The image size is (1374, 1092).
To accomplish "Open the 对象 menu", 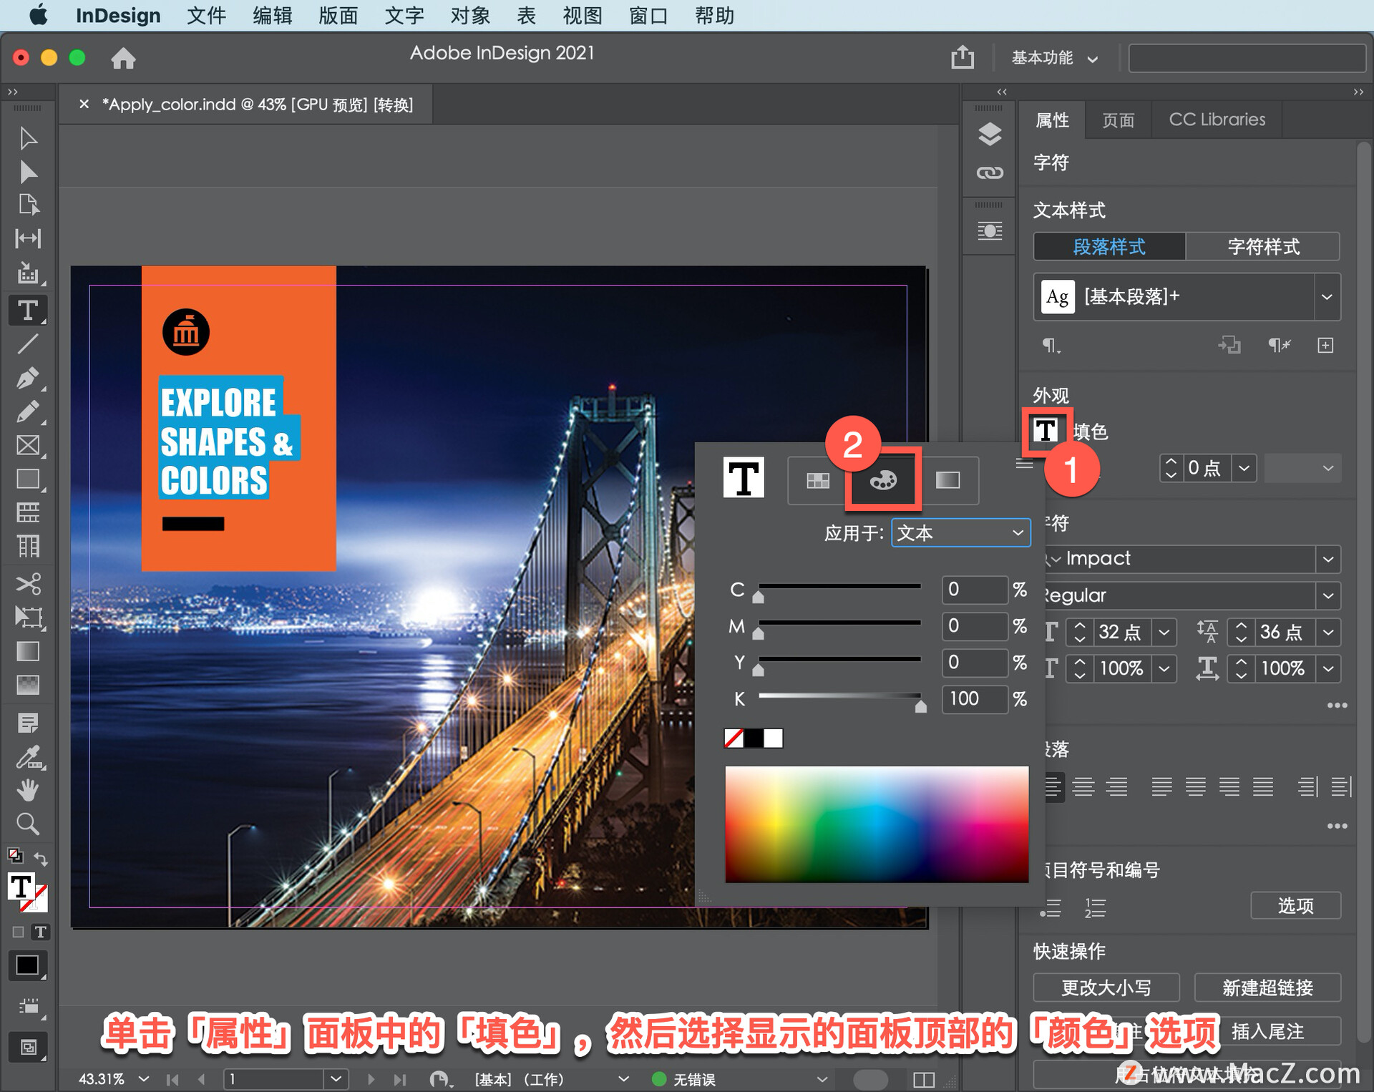I will point(470,15).
